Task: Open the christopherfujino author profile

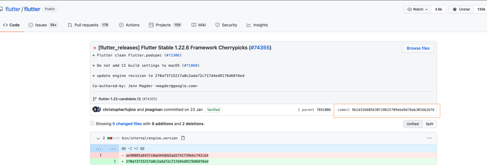Action: (x=119, y=110)
